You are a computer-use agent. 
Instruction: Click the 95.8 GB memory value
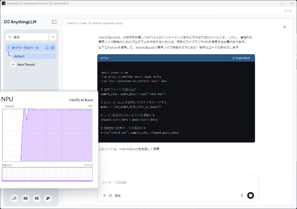pos(89,165)
